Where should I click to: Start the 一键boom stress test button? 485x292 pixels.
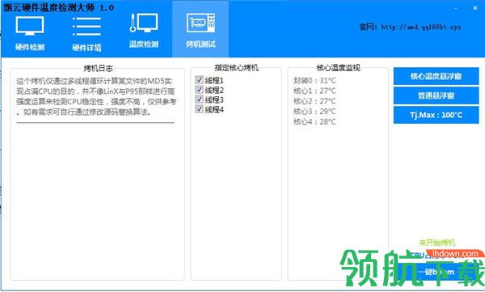[436, 272]
